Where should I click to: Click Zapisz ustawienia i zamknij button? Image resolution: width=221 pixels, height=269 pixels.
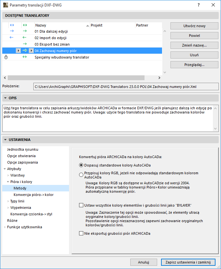click(x=188, y=262)
